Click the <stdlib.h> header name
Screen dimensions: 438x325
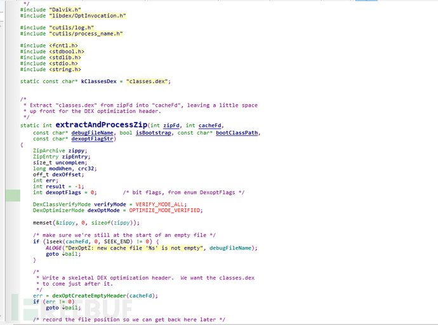(x=65, y=58)
